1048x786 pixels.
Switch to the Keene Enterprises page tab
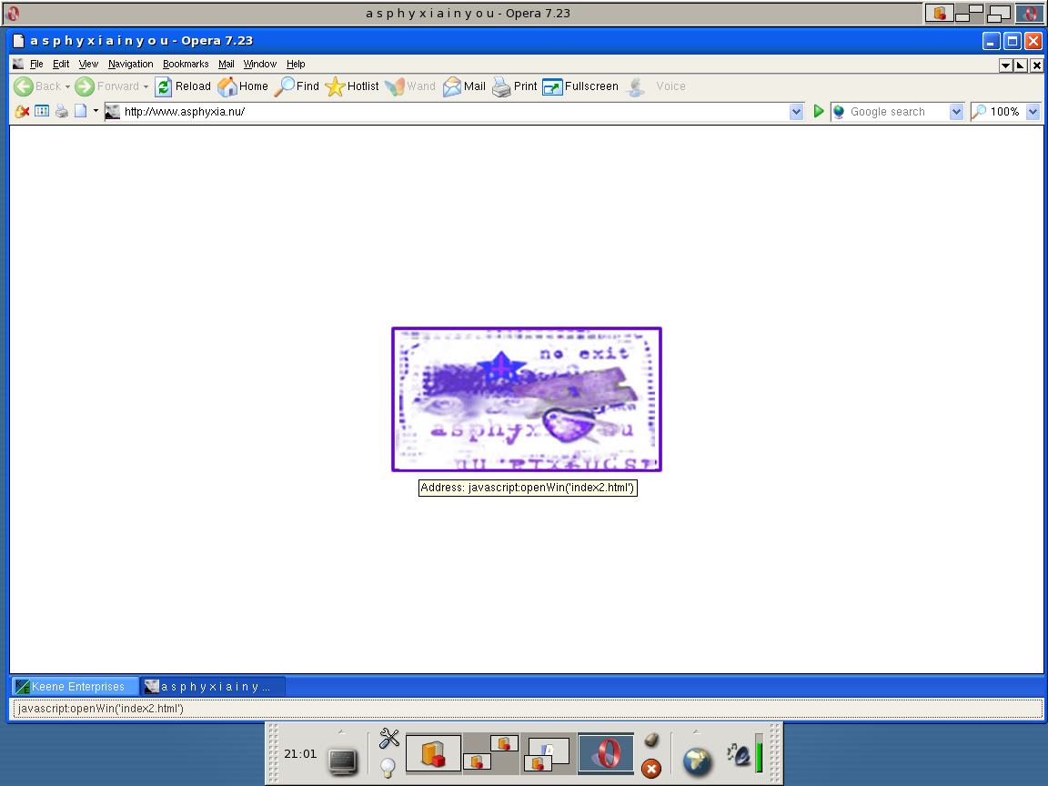pyautogui.click(x=76, y=687)
